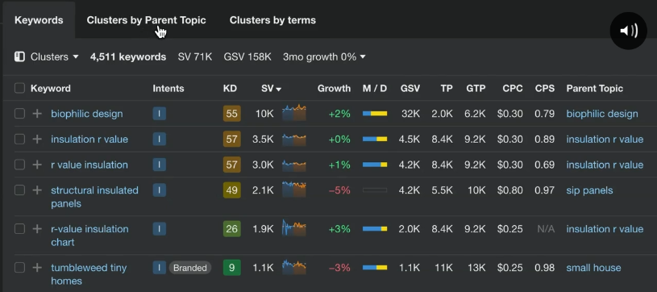Click the Clusters panel layout icon
The height and width of the screenshot is (292, 657).
19,56
